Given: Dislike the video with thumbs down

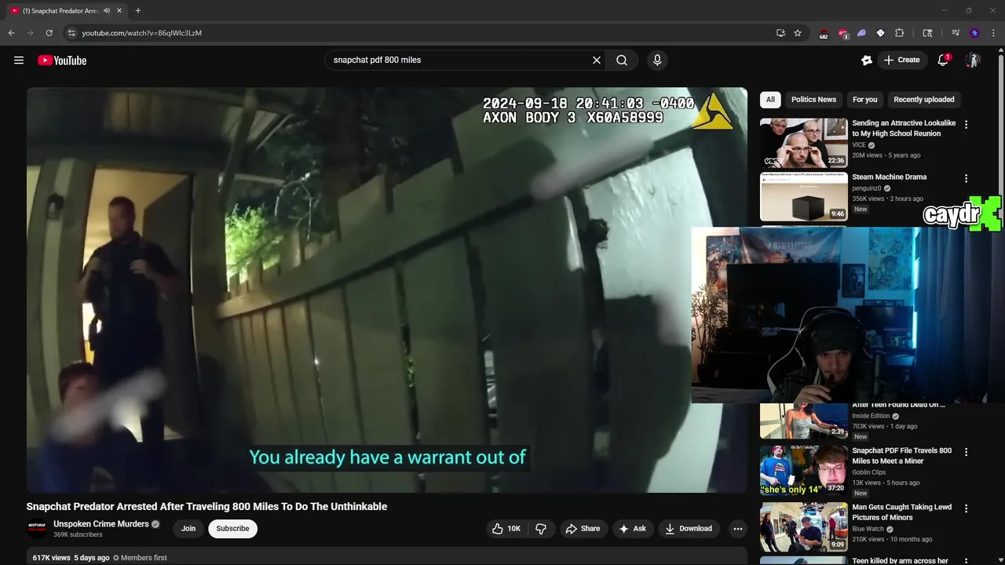Looking at the screenshot, I should (541, 529).
